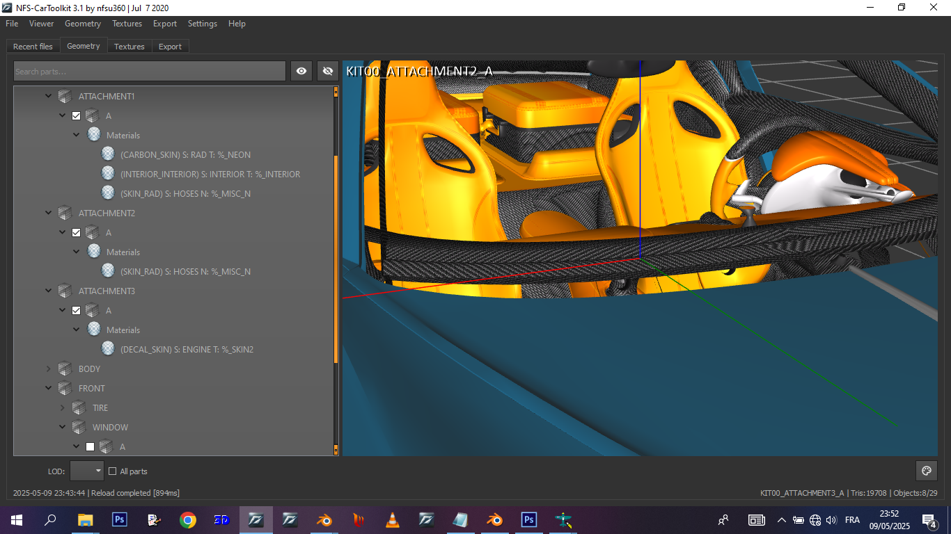Viewport: 951px width, 534px height.
Task: Click the FRA language indicator in taskbar
Action: coord(852,520)
